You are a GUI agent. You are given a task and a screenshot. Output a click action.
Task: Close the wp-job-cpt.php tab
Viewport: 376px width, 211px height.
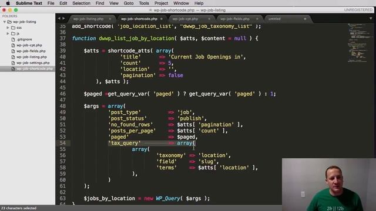tap(209, 19)
